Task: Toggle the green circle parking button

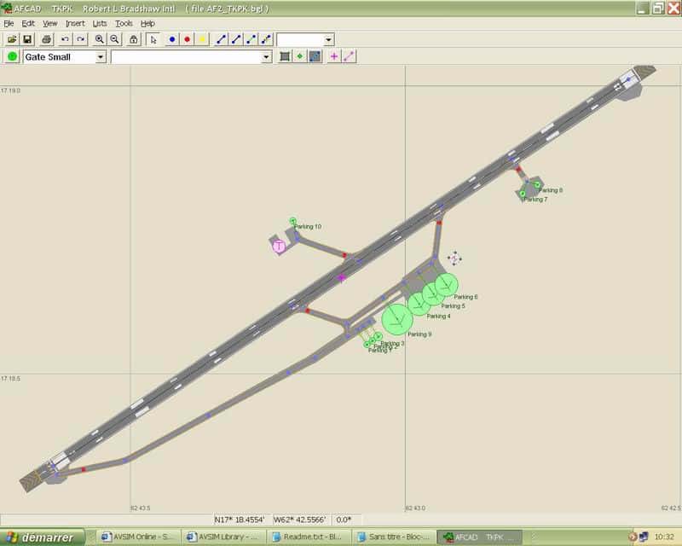Action: [12, 56]
